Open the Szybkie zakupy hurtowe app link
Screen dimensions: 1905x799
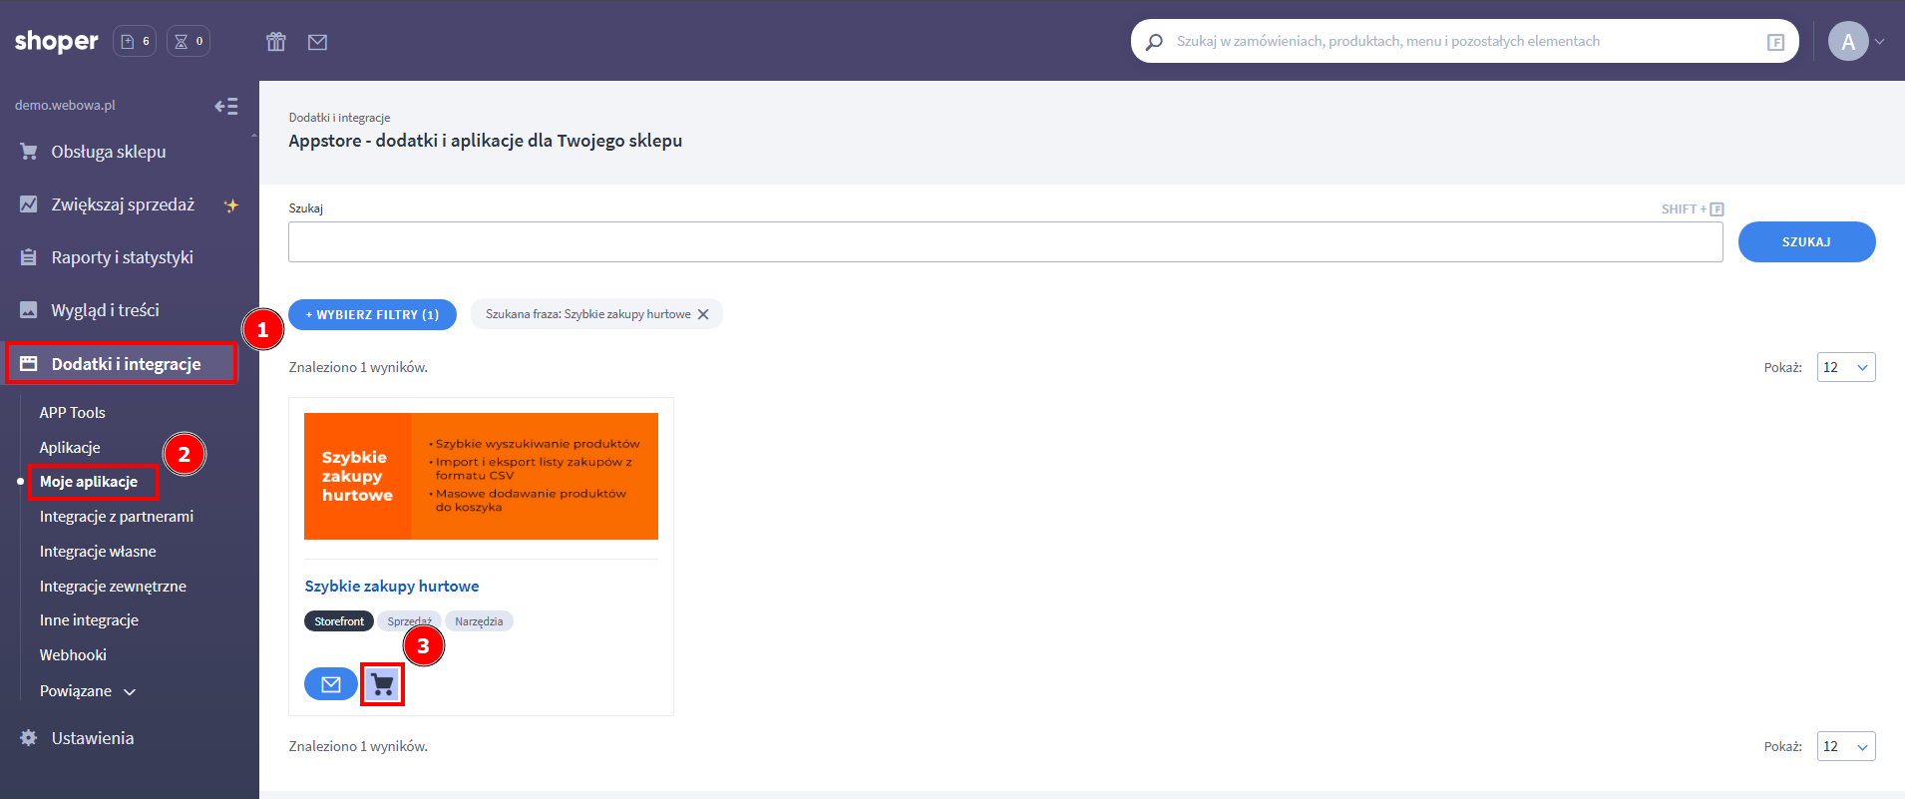[x=392, y=587]
